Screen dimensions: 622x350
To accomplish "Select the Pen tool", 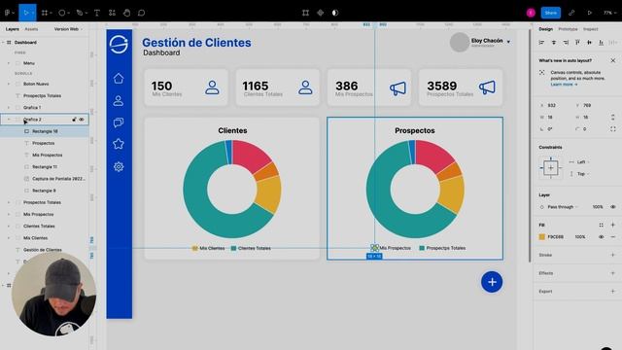I will click(x=80, y=13).
